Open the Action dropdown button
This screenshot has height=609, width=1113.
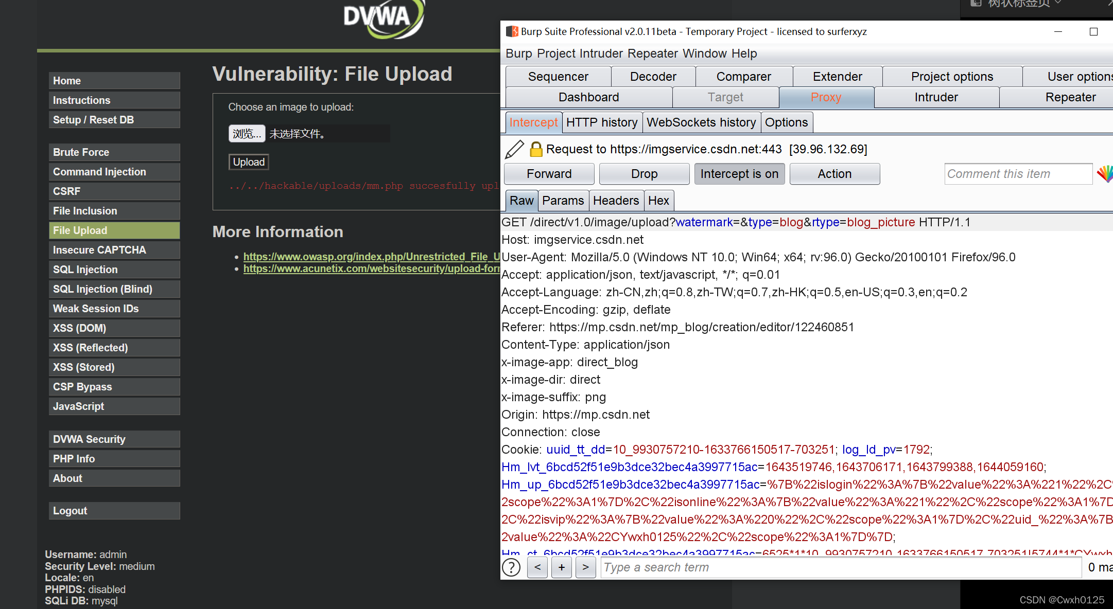[834, 174]
